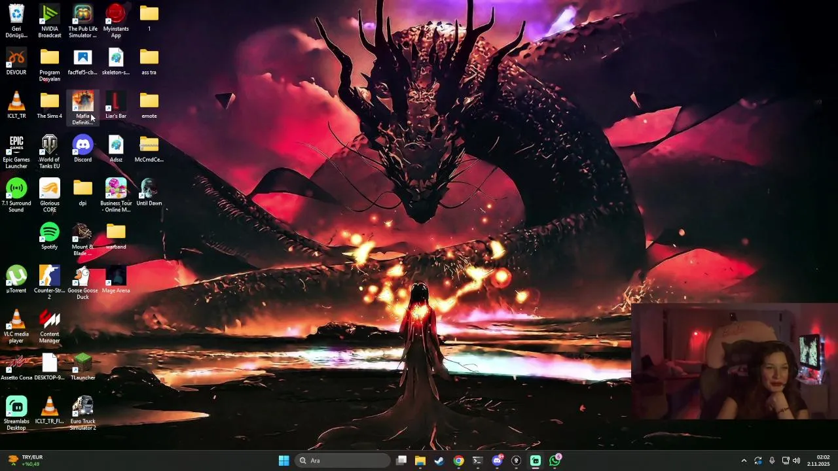Image resolution: width=838 pixels, height=471 pixels.
Task: Launch Mount & Blade shortcut
Action: [82, 239]
